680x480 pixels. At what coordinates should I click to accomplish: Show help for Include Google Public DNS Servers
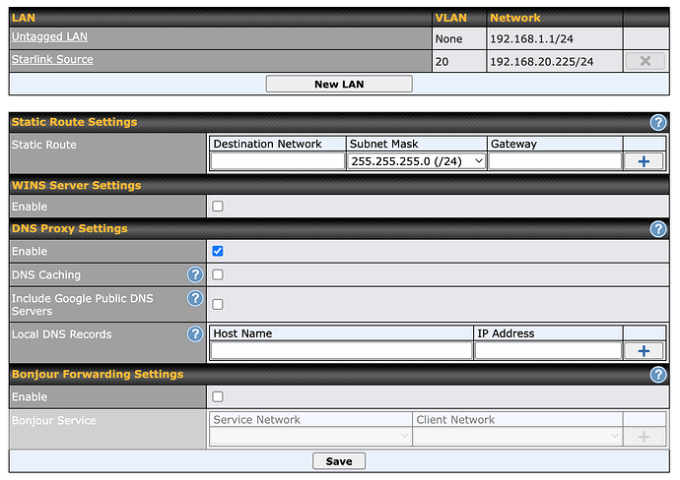pyautogui.click(x=195, y=298)
